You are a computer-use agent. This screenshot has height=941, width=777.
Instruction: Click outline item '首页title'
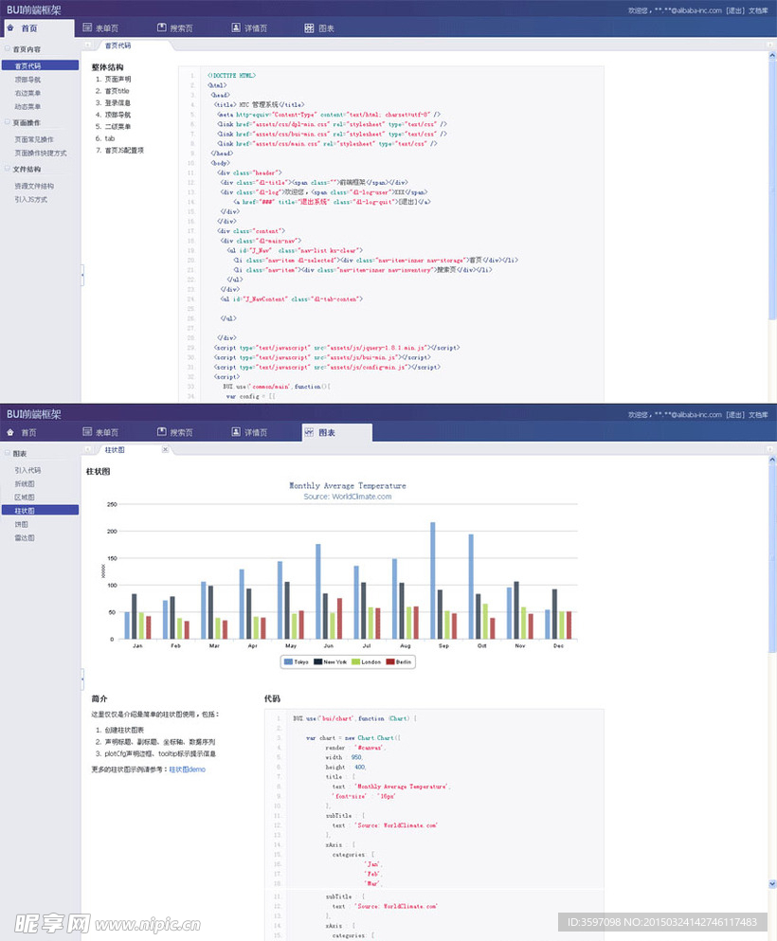tap(117, 91)
